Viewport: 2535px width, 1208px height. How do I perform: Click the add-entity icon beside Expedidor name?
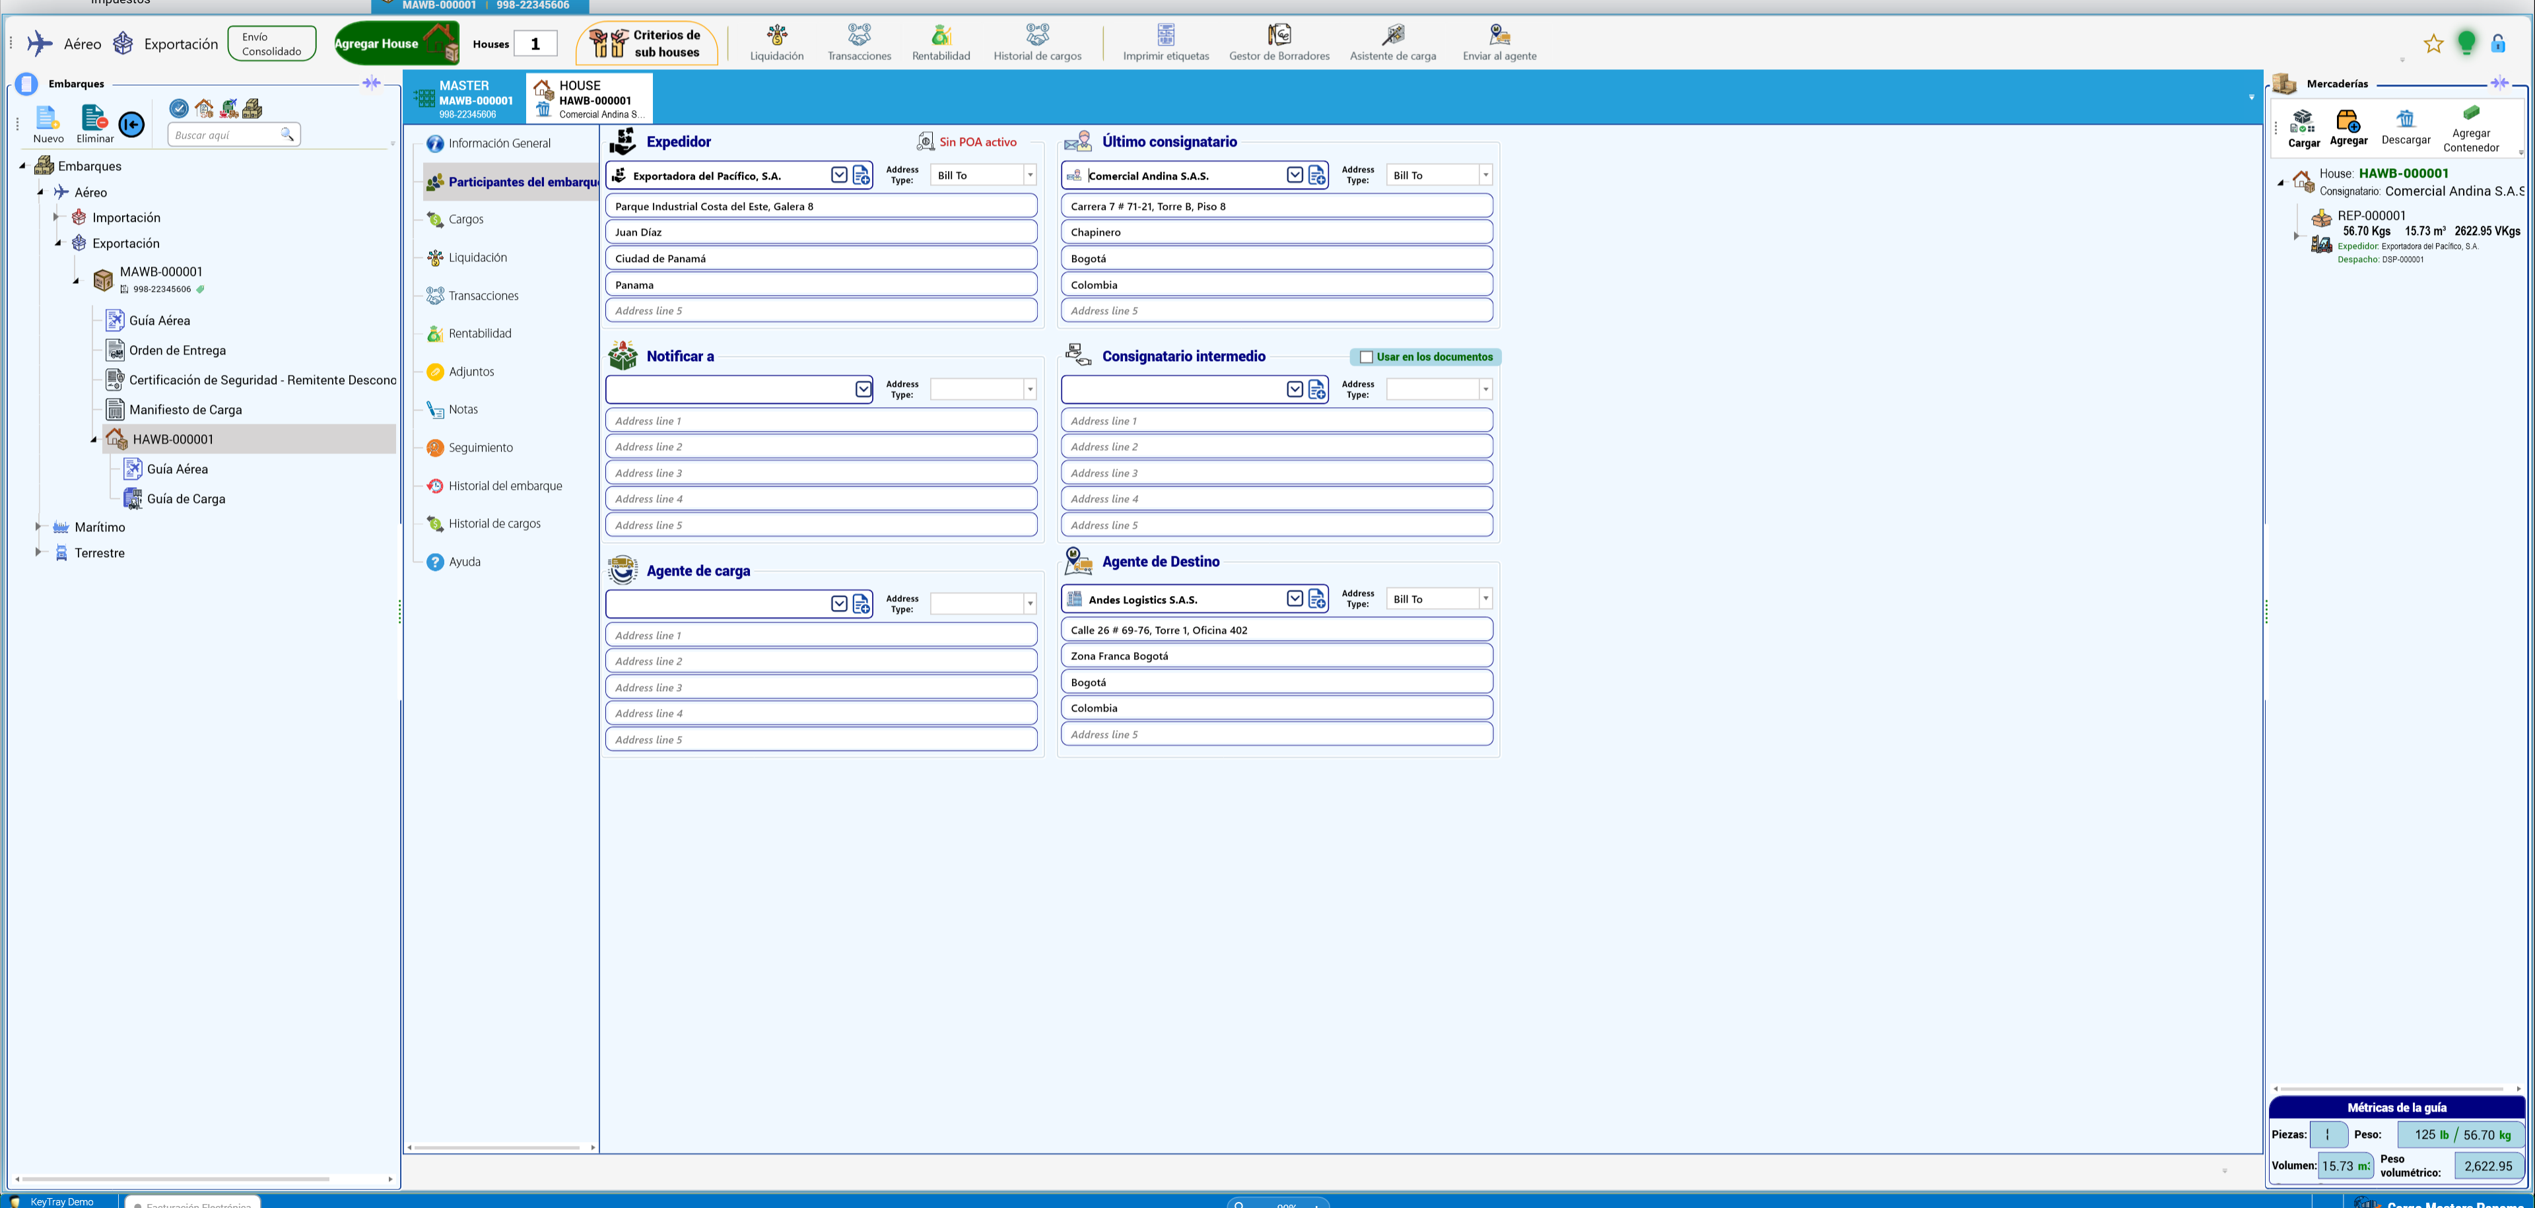(x=861, y=175)
